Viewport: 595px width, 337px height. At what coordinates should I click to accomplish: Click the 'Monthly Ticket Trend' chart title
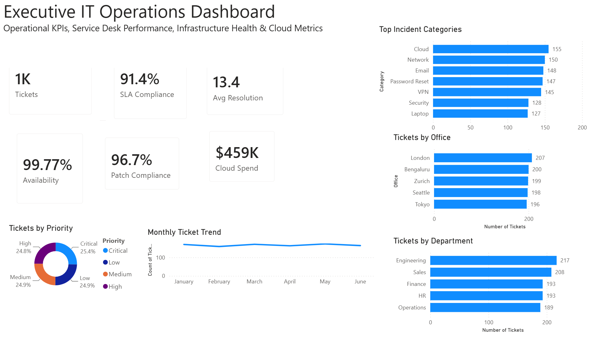click(184, 232)
